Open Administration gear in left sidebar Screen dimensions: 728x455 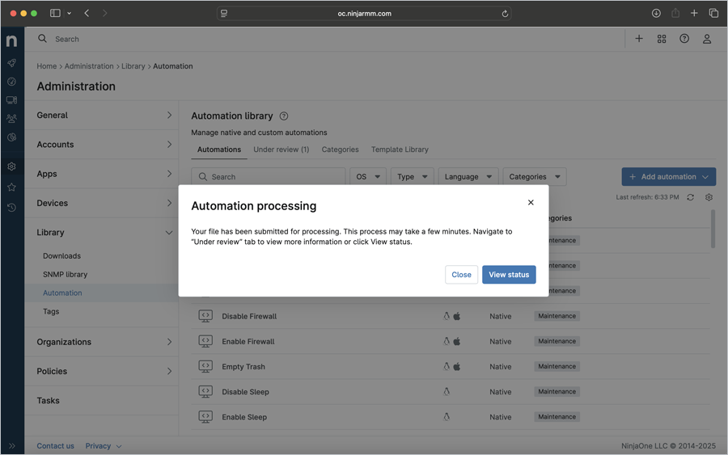pos(11,166)
